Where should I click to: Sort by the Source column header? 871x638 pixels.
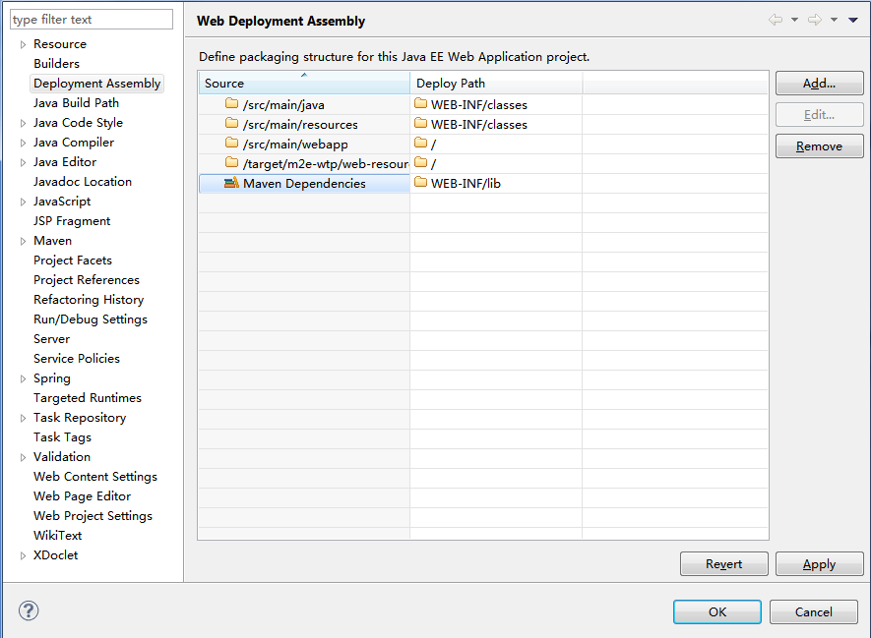pyautogui.click(x=303, y=83)
